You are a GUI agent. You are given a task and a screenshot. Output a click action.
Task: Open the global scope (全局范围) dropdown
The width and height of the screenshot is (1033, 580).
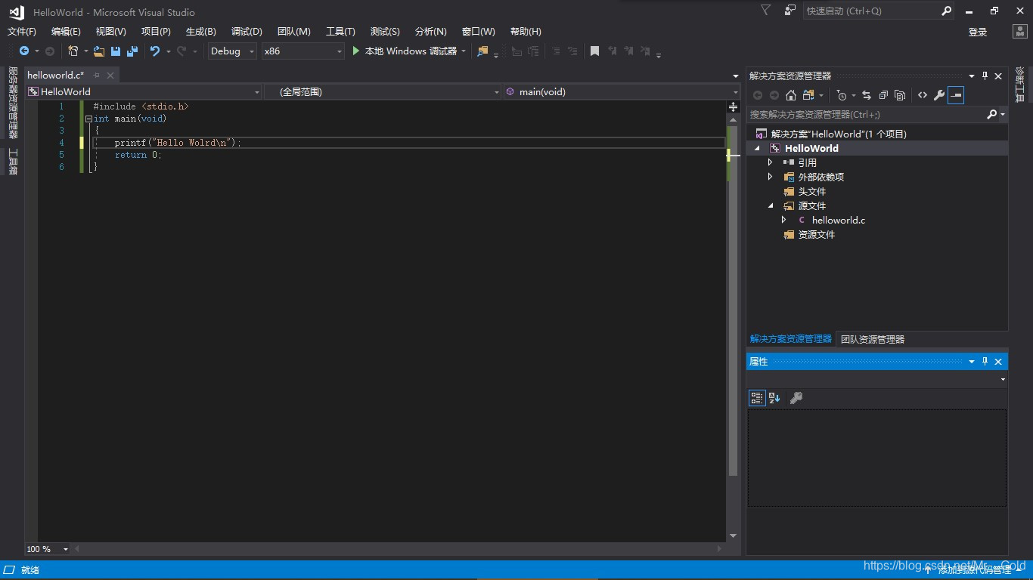[x=383, y=91]
